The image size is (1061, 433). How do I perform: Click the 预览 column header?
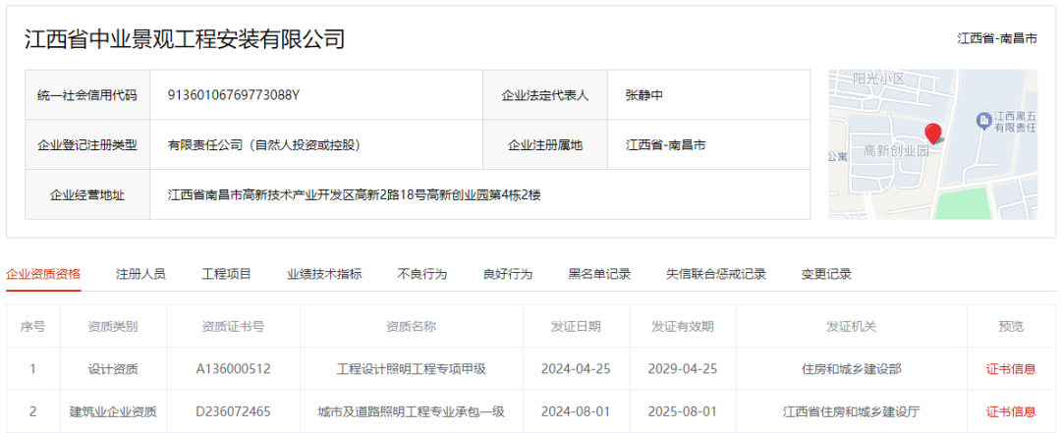pyautogui.click(x=1011, y=326)
